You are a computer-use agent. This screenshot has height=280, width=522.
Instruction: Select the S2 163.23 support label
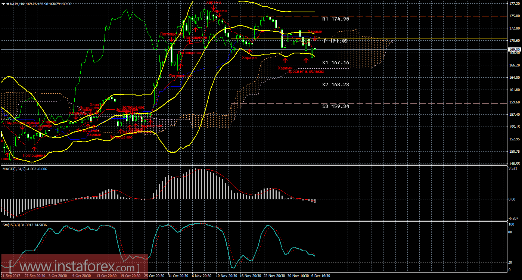335,85
